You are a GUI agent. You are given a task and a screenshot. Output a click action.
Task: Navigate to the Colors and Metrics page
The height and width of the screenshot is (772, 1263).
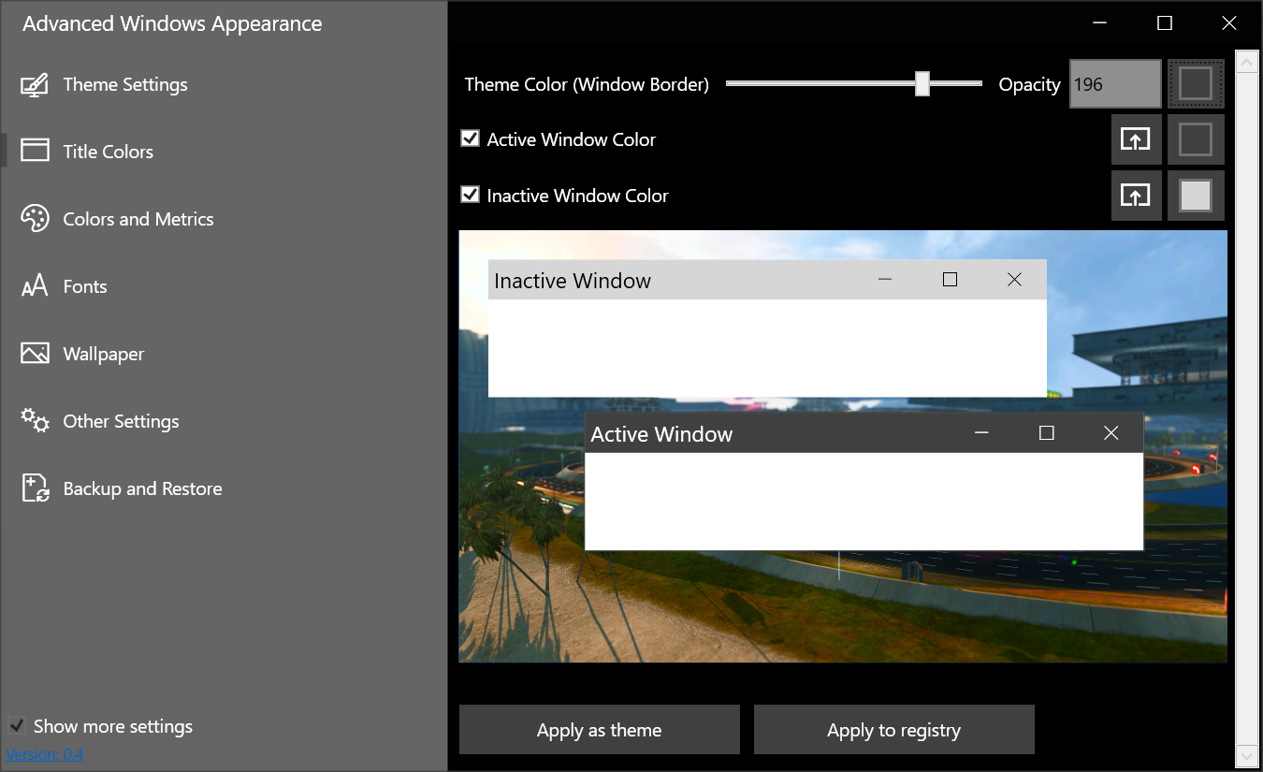pos(138,218)
